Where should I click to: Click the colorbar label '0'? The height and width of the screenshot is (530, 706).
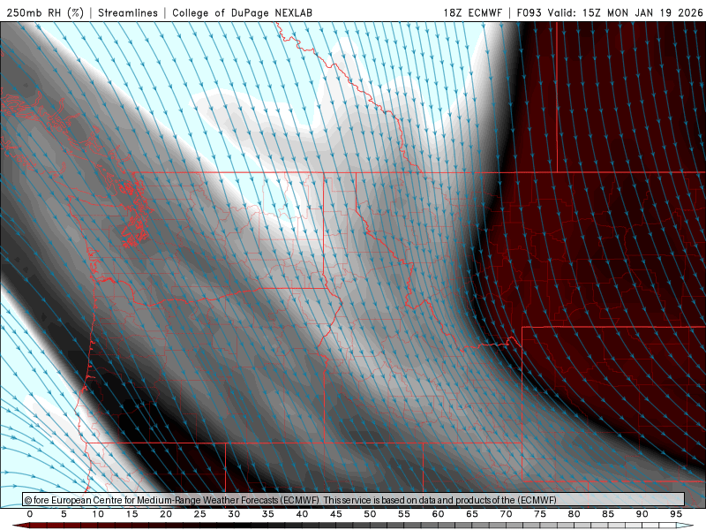pos(30,514)
